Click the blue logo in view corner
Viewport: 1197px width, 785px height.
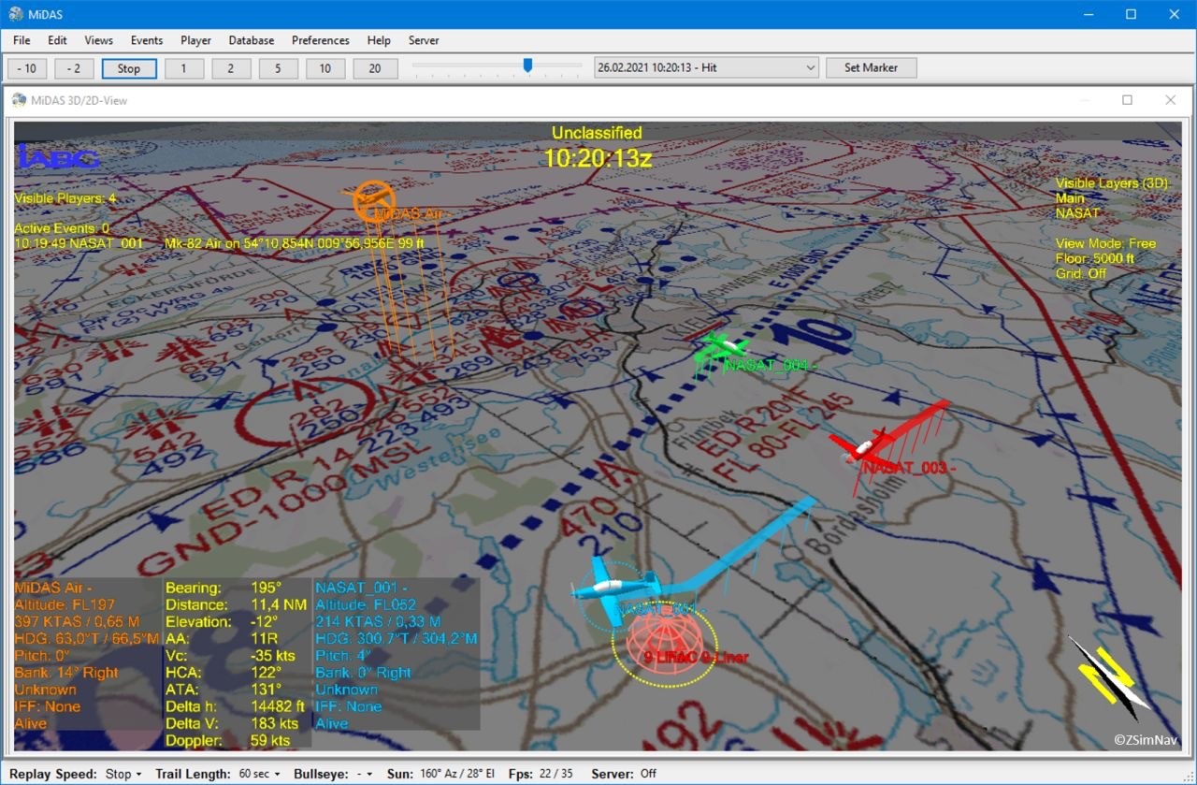[58, 157]
